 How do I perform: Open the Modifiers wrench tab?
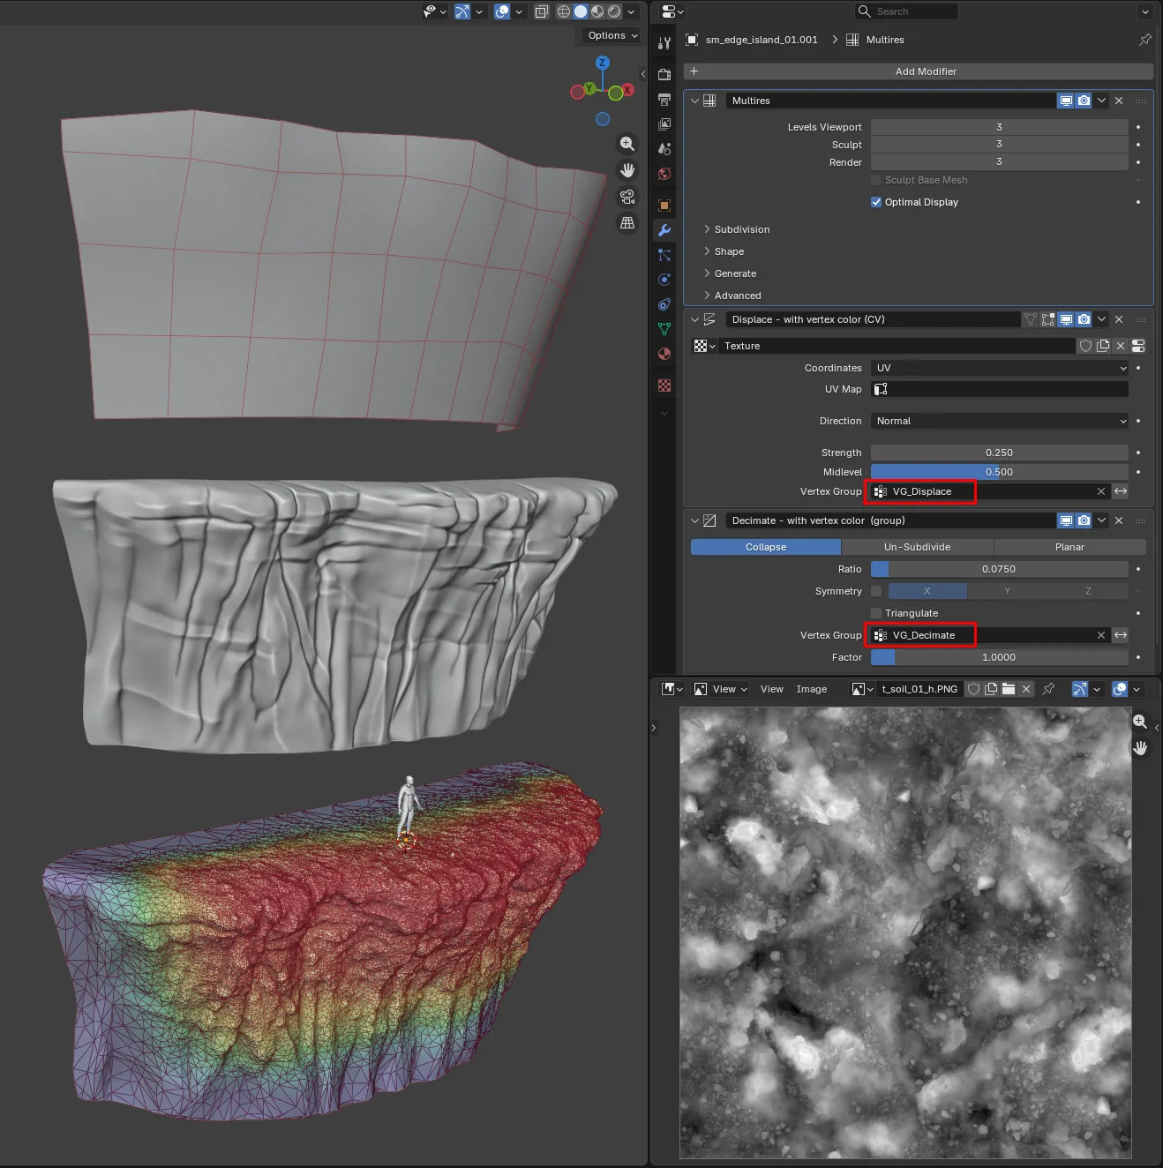[664, 230]
